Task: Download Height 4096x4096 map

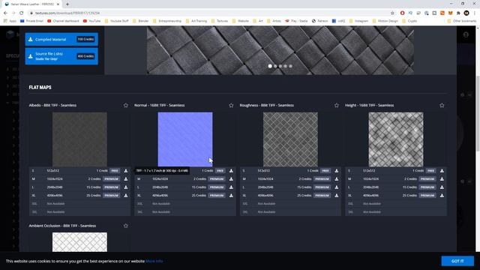Action: point(442,196)
